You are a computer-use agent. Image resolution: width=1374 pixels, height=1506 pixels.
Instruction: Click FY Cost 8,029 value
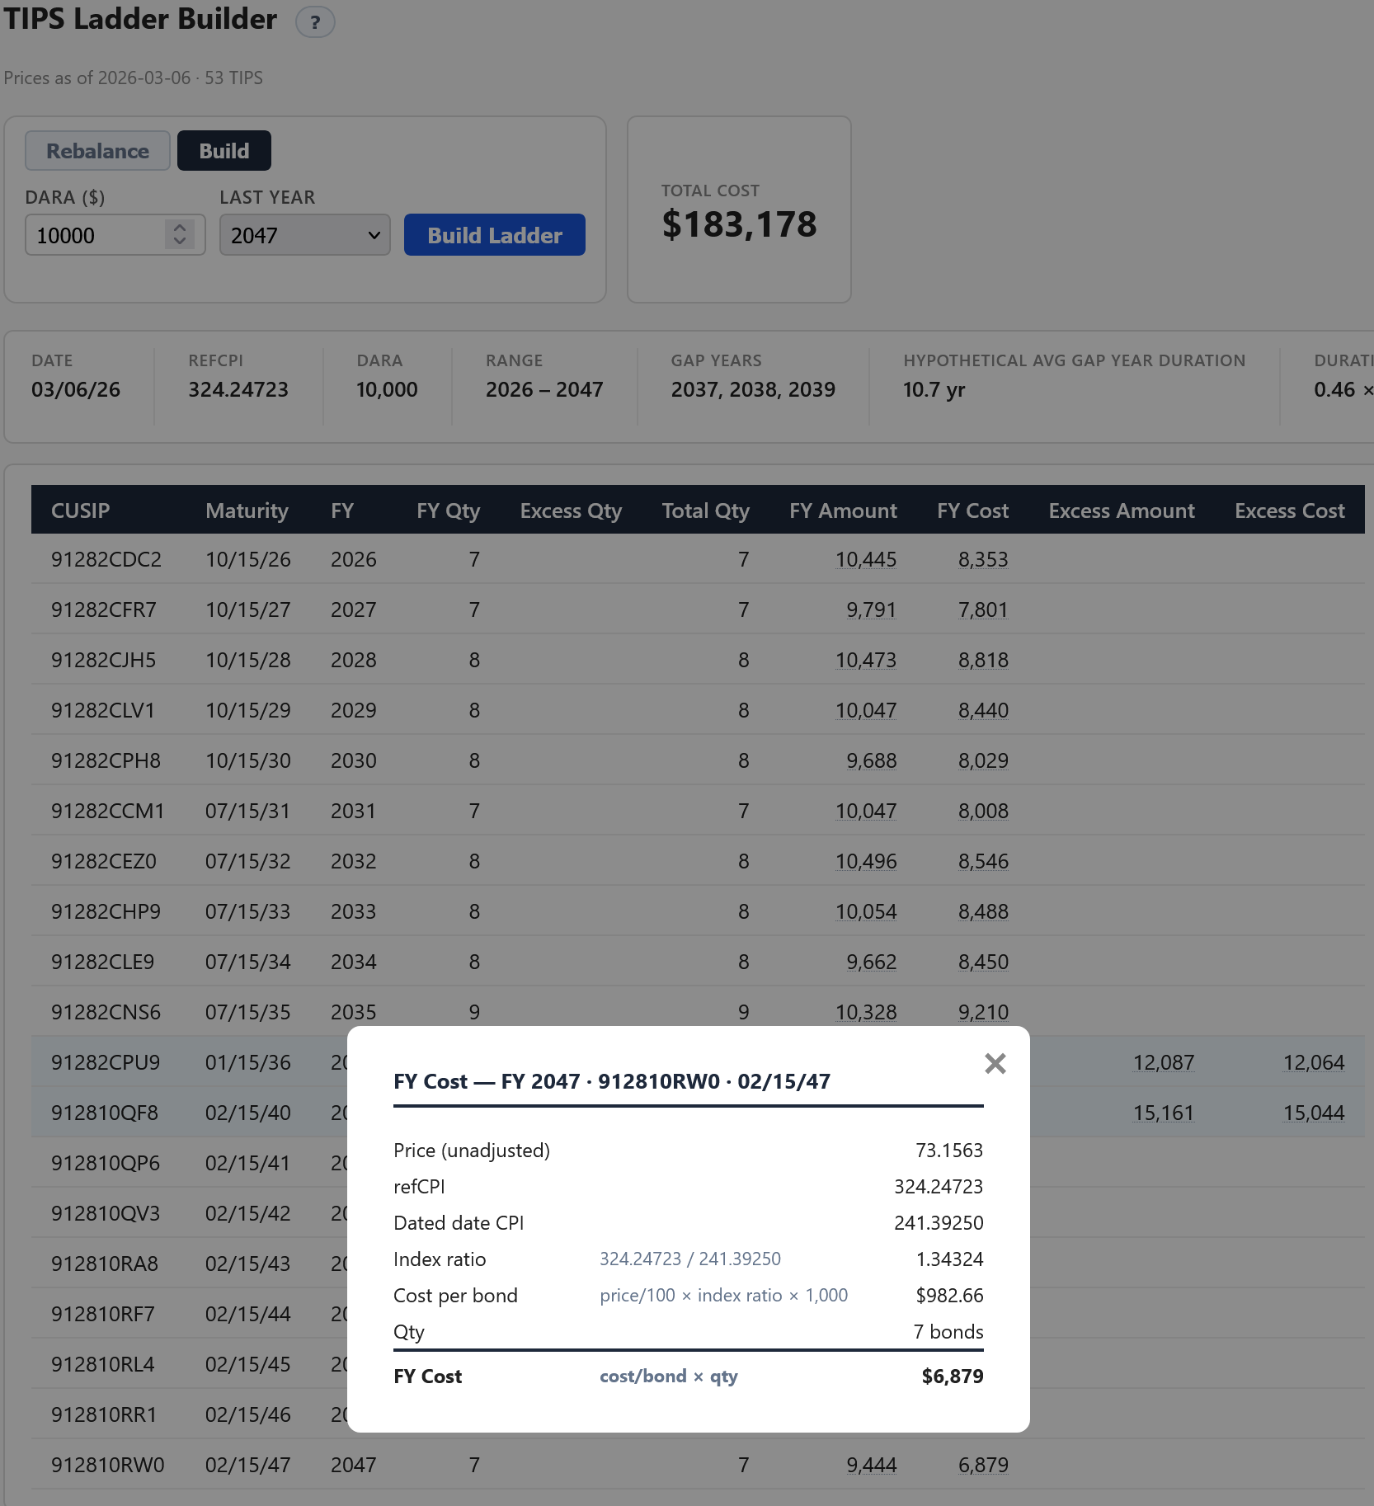click(x=983, y=760)
